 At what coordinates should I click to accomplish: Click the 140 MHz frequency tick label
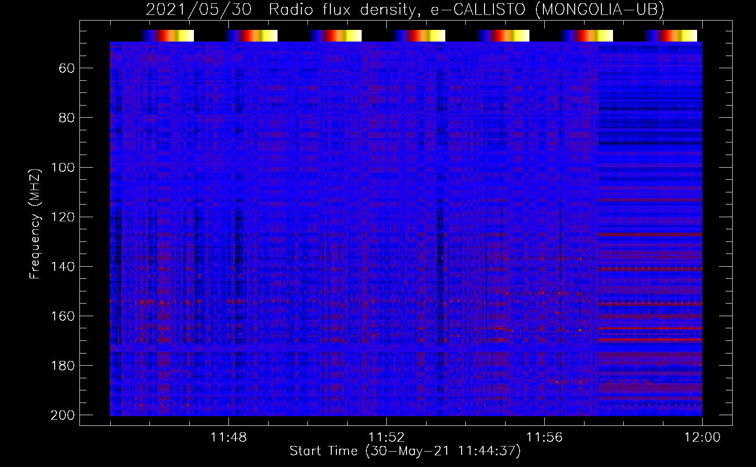(63, 267)
